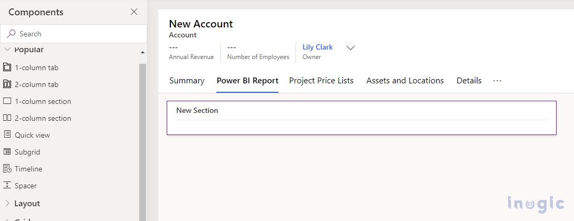The width and height of the screenshot is (574, 221).
Task: Click the 2-column section label
Action: (43, 118)
